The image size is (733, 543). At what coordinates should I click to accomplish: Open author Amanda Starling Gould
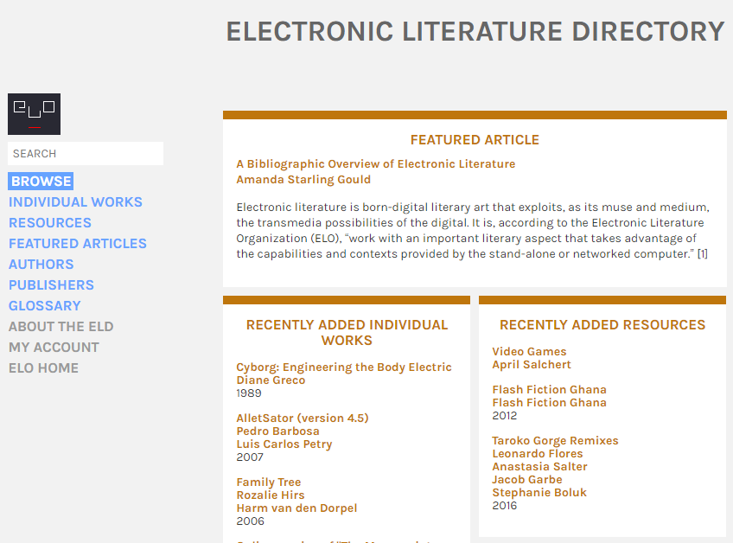303,180
